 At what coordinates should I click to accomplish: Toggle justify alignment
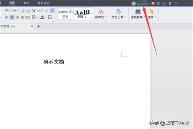click(x=22, y=17)
